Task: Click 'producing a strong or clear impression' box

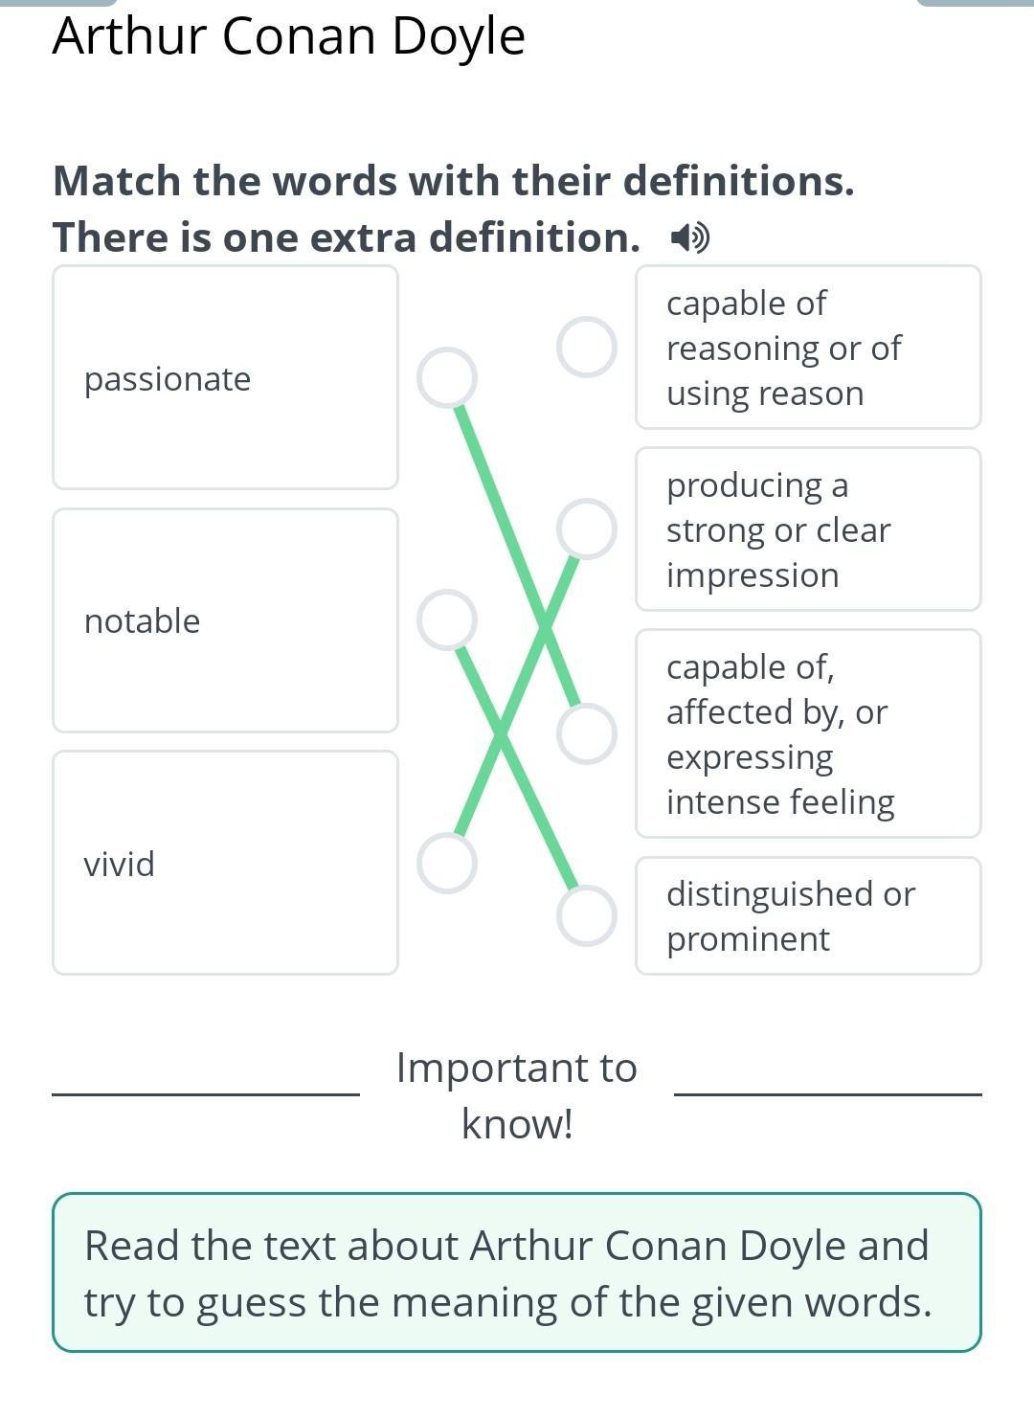Action: [x=808, y=529]
